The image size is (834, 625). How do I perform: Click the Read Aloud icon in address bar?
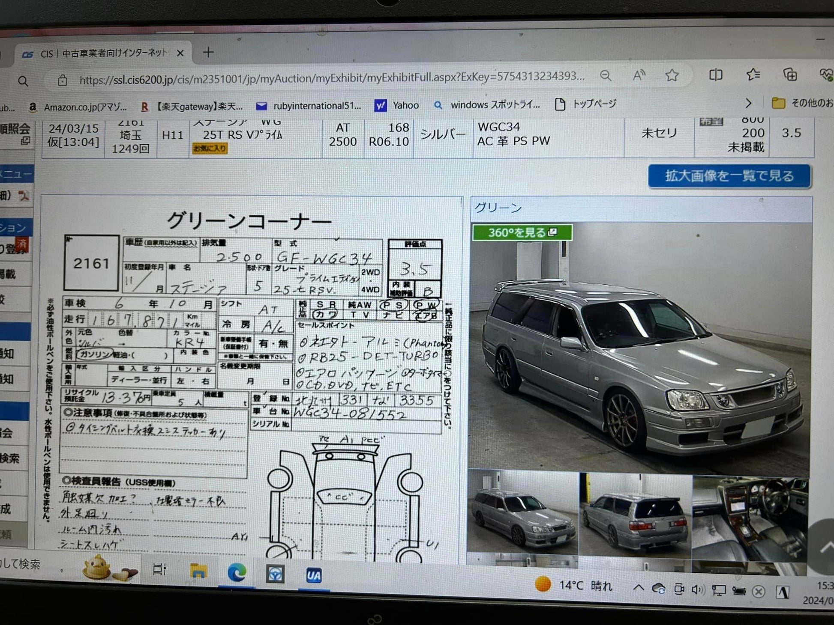(639, 76)
